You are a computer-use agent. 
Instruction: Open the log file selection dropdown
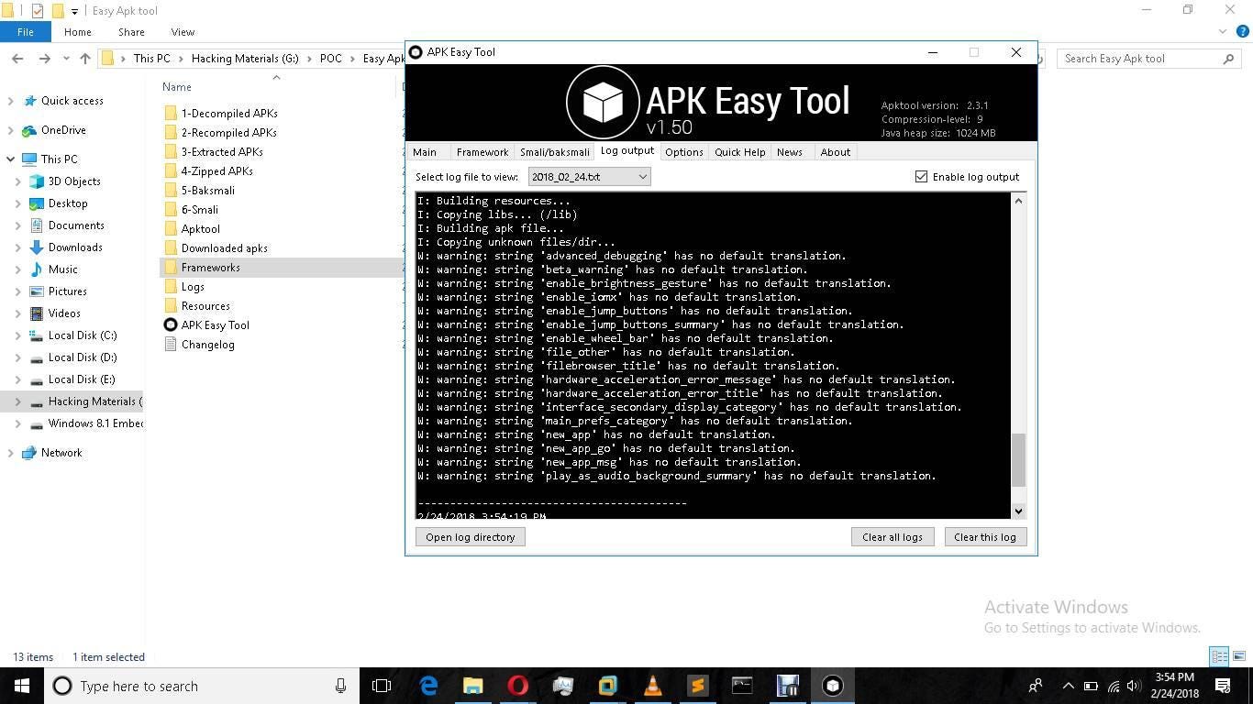point(589,177)
